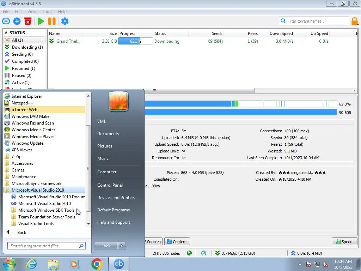Select the Completed (0) filter
361x271 pixels.
point(24,61)
